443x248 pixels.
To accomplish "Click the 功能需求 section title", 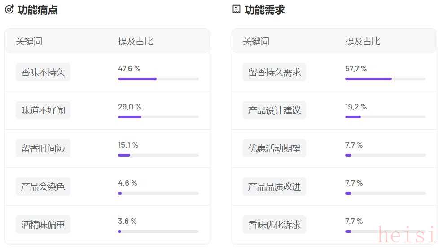I will pos(264,10).
